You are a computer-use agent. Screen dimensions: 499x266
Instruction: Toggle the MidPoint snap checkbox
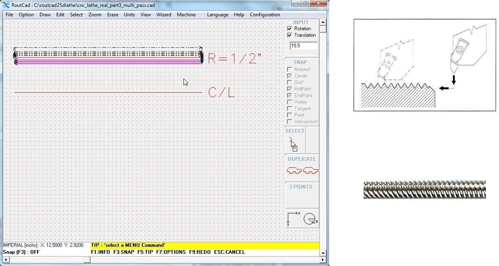tap(289, 89)
